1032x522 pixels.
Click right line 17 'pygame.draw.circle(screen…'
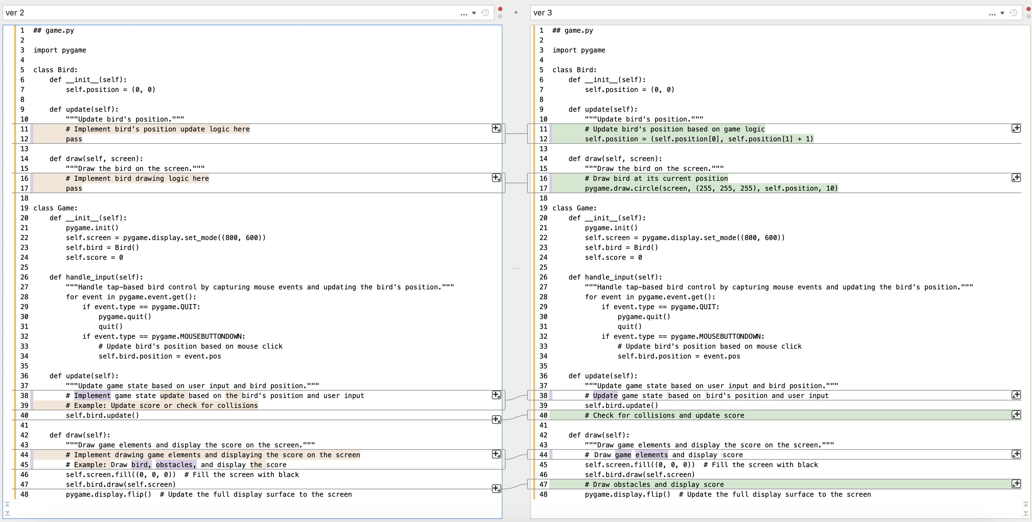click(711, 188)
